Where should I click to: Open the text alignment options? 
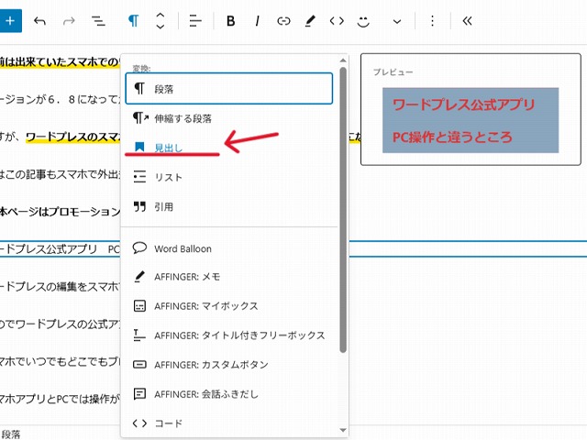tap(195, 20)
